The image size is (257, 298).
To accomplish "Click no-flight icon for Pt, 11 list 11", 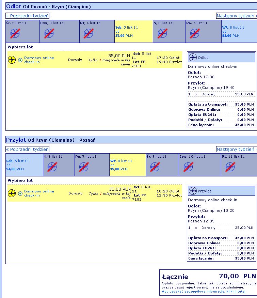I will tap(230, 167).
